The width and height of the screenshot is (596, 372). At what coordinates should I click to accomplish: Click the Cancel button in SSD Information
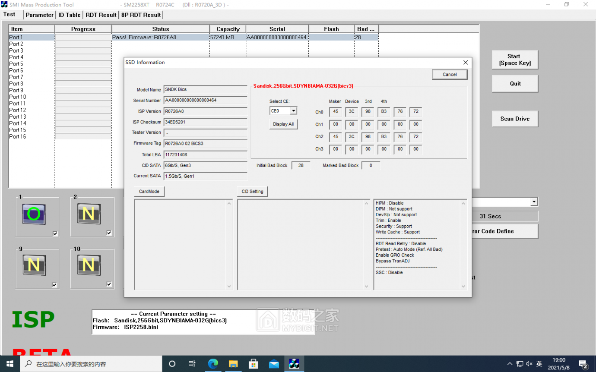tap(450, 75)
